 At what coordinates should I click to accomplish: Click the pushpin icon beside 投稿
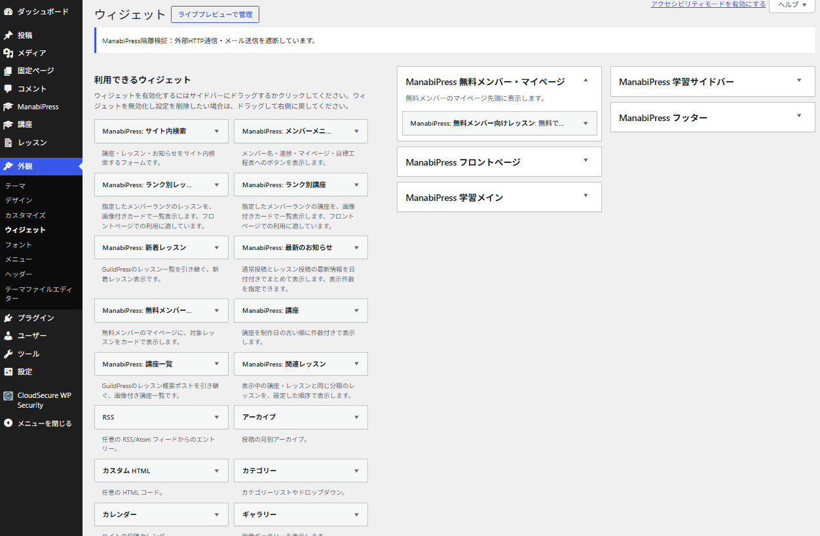coord(8,35)
